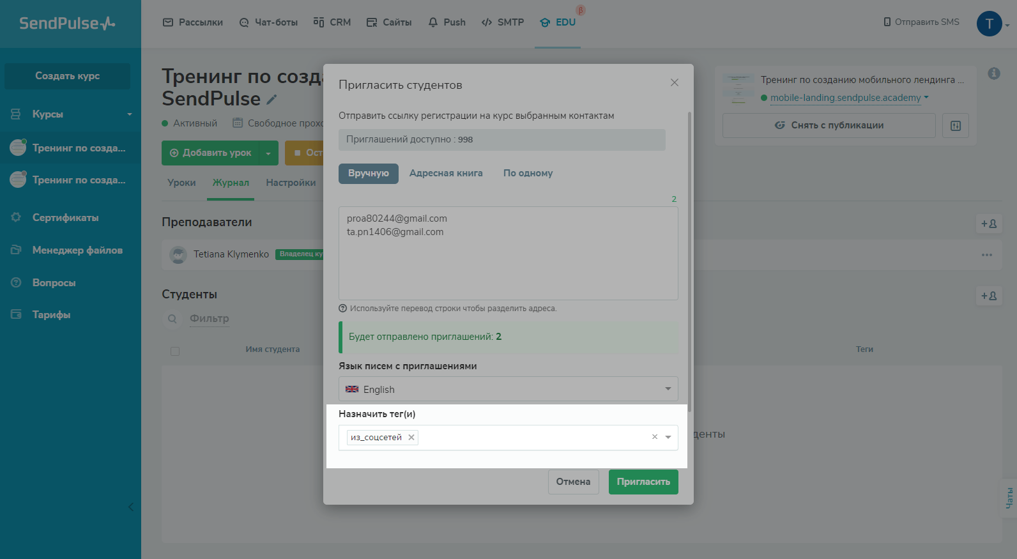Open the English language dropdown
The height and width of the screenshot is (559, 1017).
pos(508,389)
